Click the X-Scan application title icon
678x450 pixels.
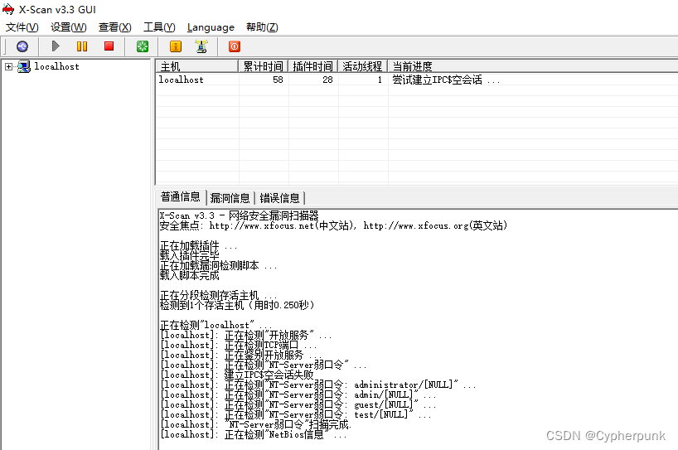(x=8, y=9)
